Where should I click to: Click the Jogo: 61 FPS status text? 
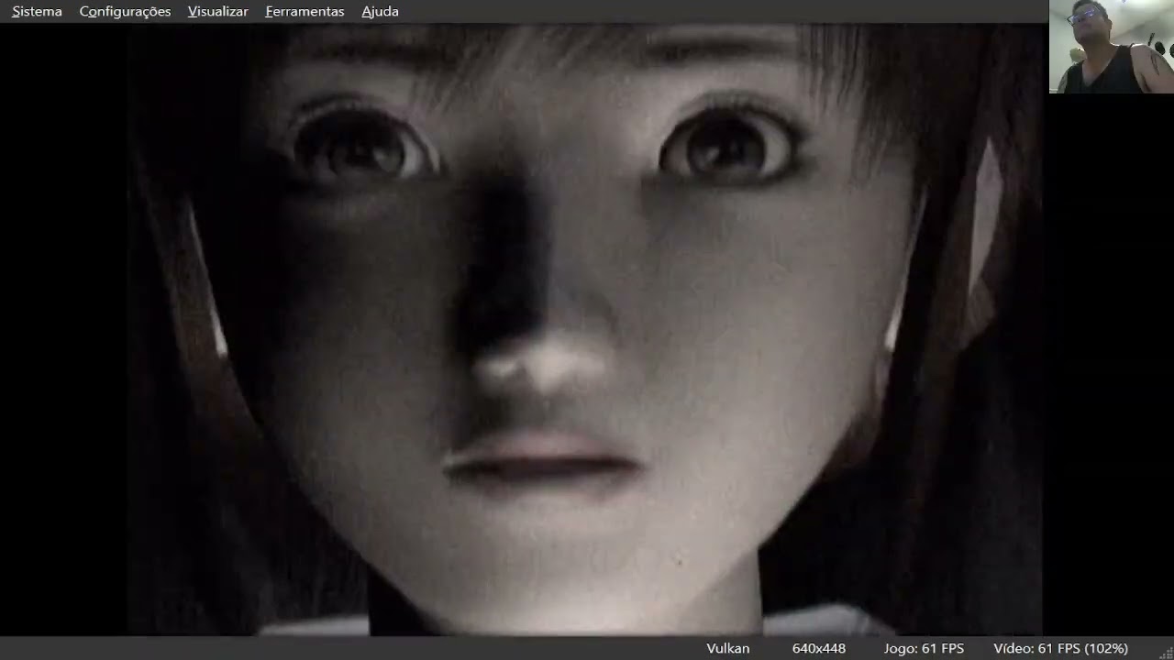[924, 648]
